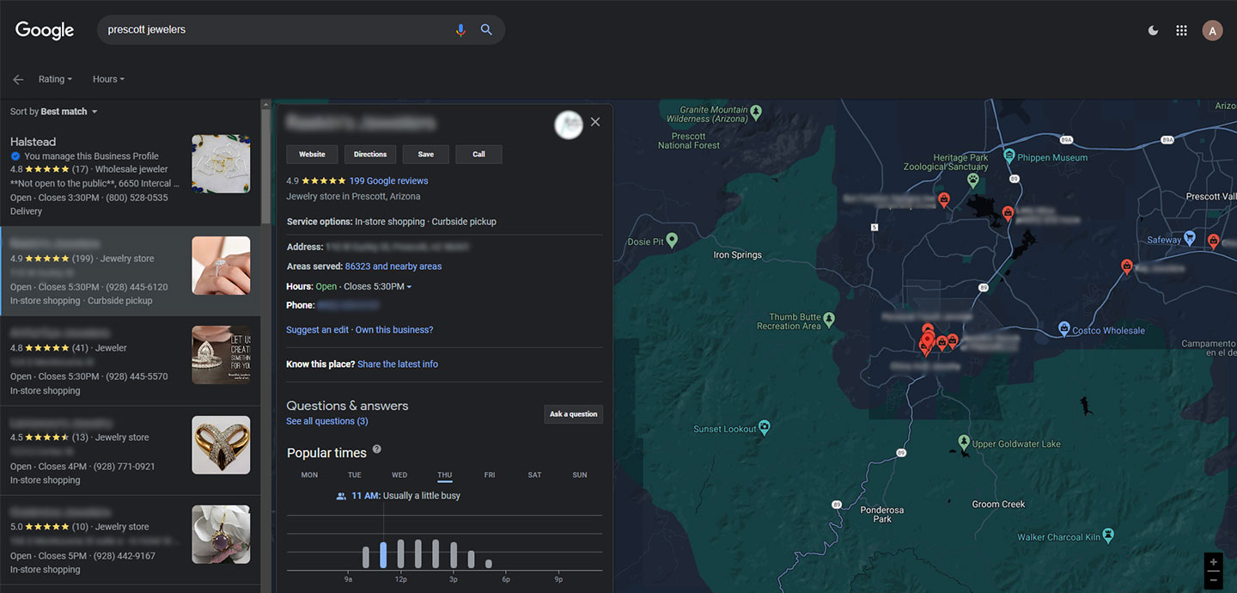Image resolution: width=1237 pixels, height=593 pixels.
Task: Close the business details panel
Action: point(595,122)
